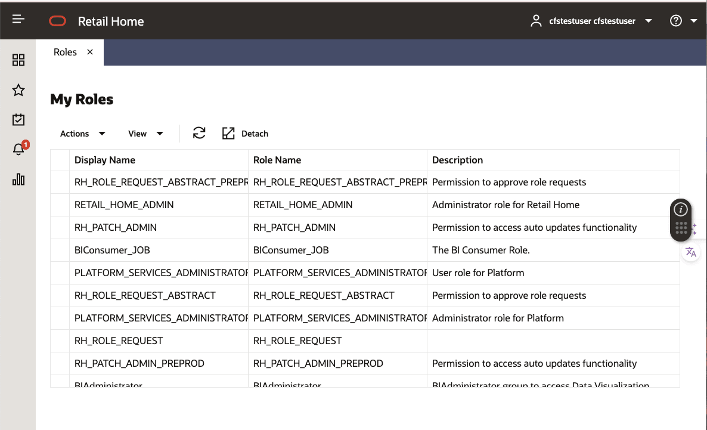Open the Tasks calendar-check icon
707x430 pixels.
18,119
